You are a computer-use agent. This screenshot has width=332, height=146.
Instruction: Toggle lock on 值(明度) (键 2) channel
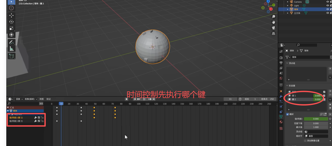42,121
